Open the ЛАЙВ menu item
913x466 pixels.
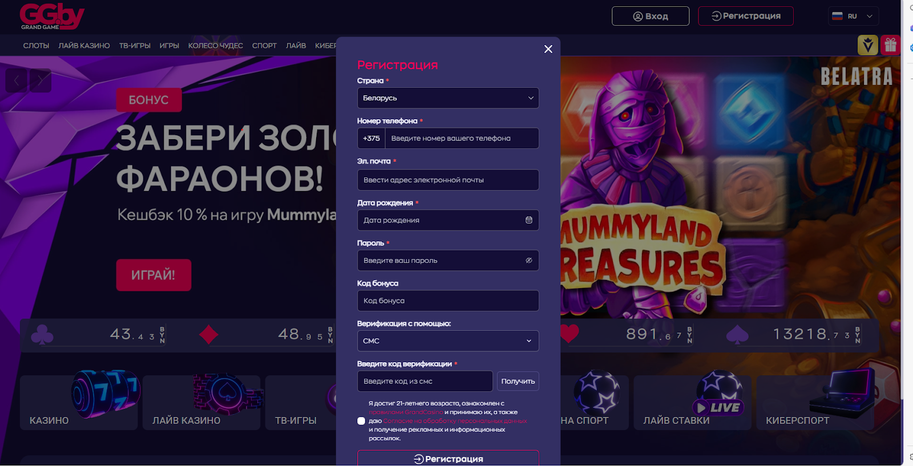pyautogui.click(x=296, y=46)
